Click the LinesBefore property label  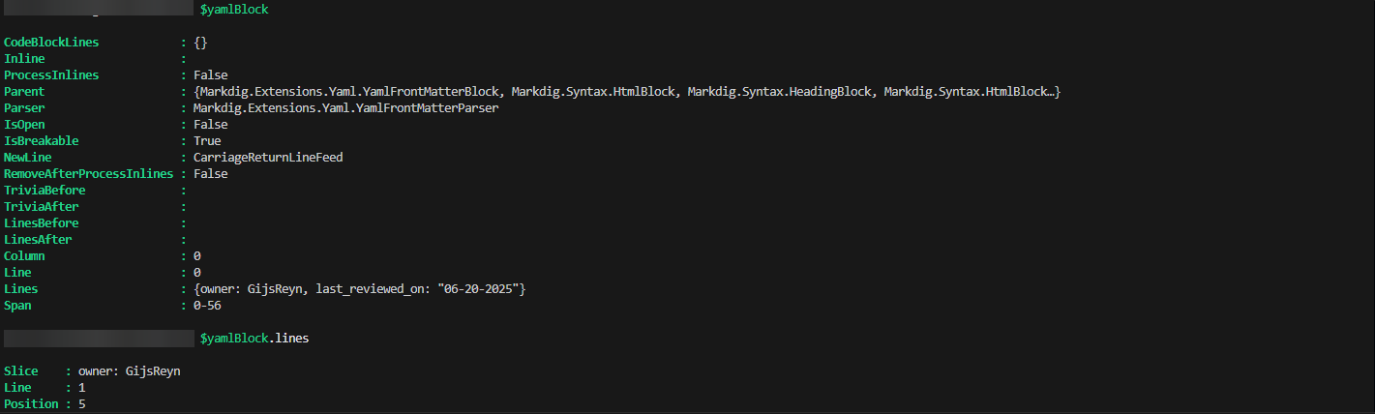click(41, 223)
